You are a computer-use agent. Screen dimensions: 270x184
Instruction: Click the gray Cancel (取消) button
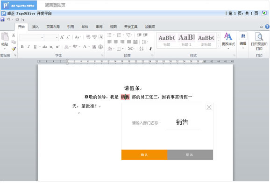coord(190,155)
